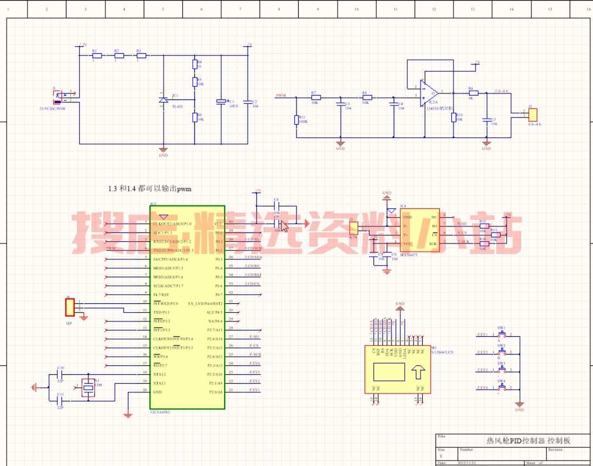
Task: Click the Number field in title block
Action: 502,454
